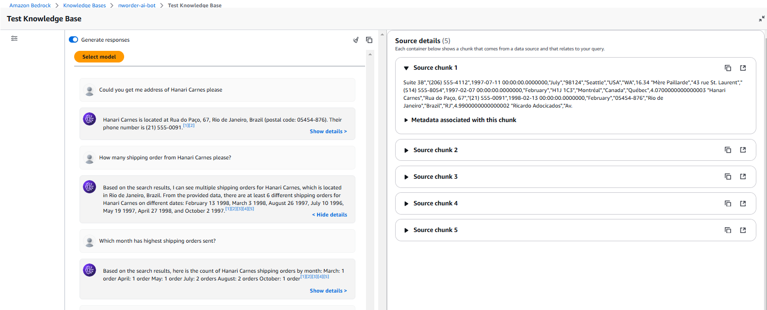The image size is (767, 310).
Task: Open the Amazon Bedrock breadcrumb link
Action: coord(30,5)
